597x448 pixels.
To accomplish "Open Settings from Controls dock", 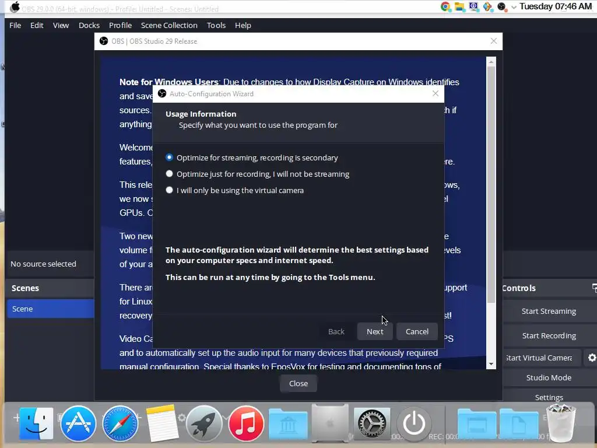I will coord(549,397).
